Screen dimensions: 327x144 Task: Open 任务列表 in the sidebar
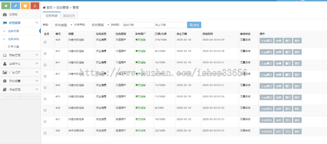tap(14, 31)
